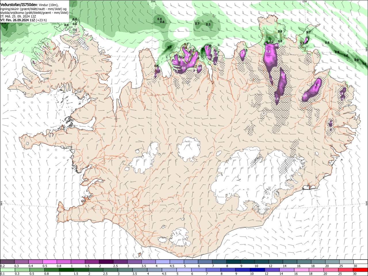368x276 pixels.
Task: Click the '30' label under the red swatch
Action: [x=354, y=274]
